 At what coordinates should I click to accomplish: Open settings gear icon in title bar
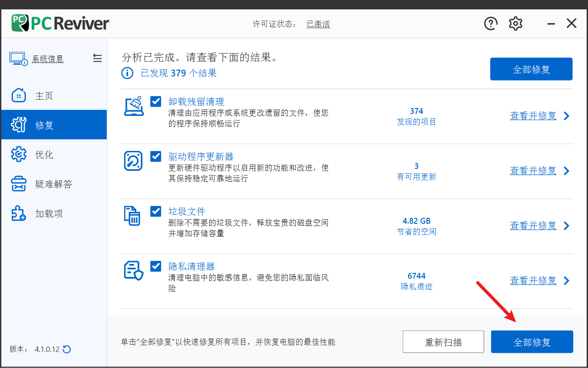[x=516, y=24]
